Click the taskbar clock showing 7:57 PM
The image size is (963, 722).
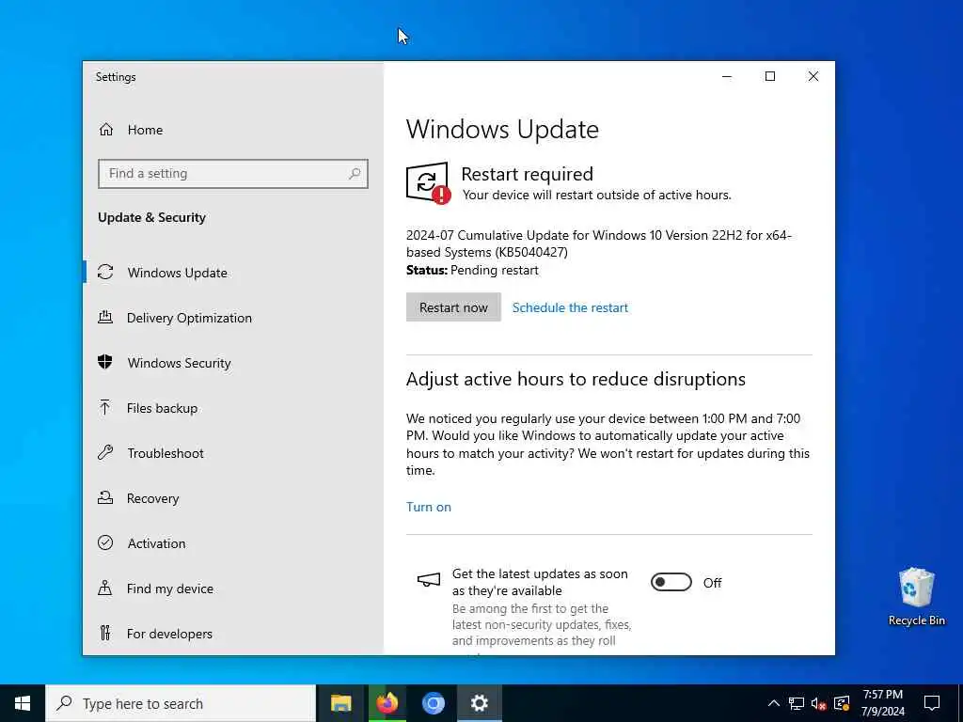tap(882, 703)
